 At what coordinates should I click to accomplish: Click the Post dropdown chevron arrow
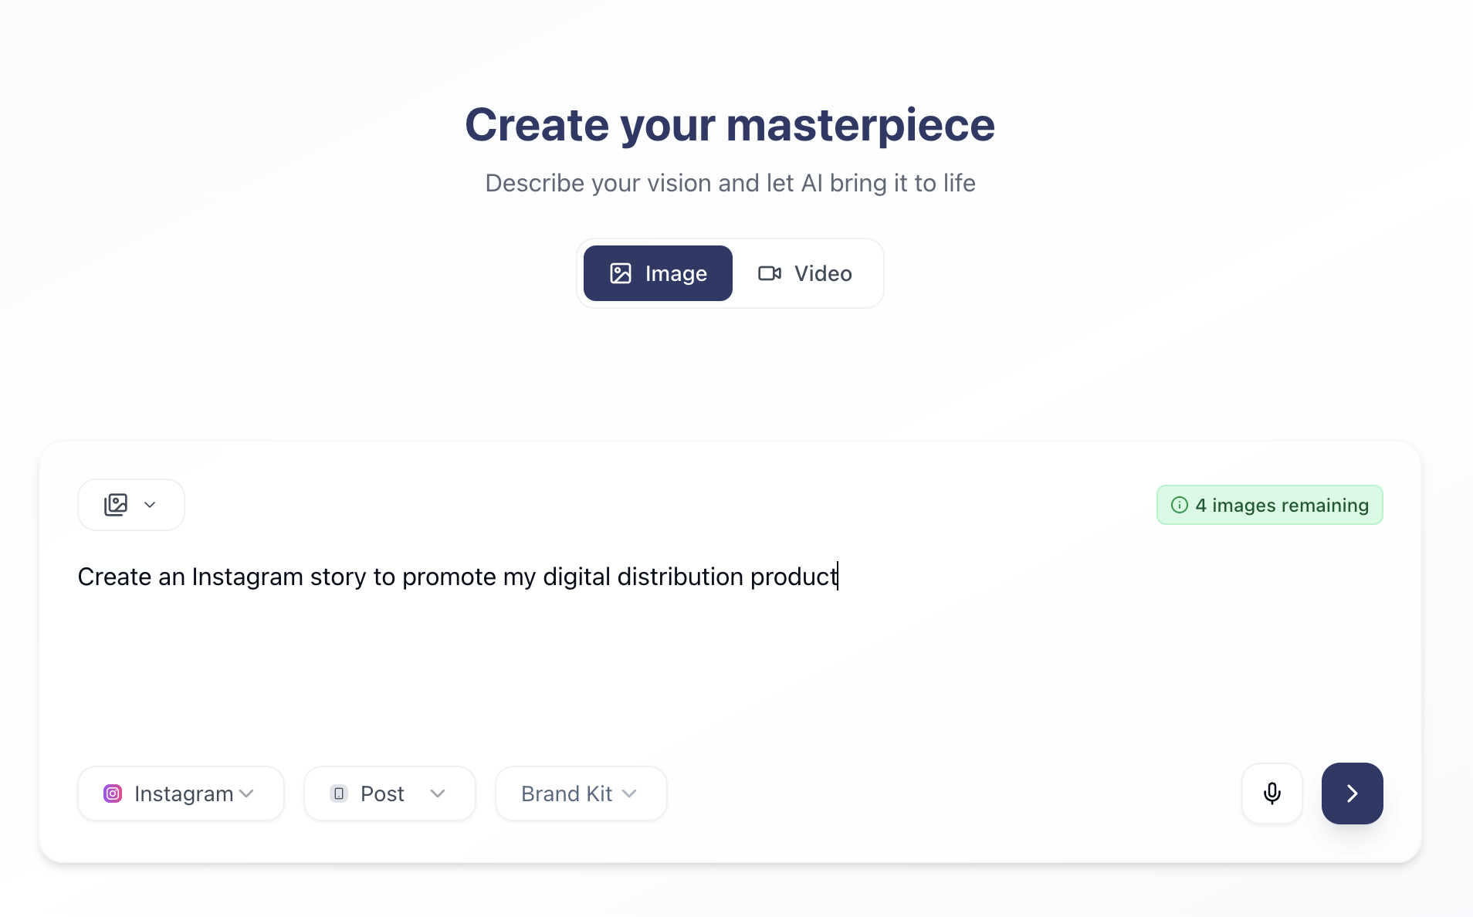(x=438, y=793)
